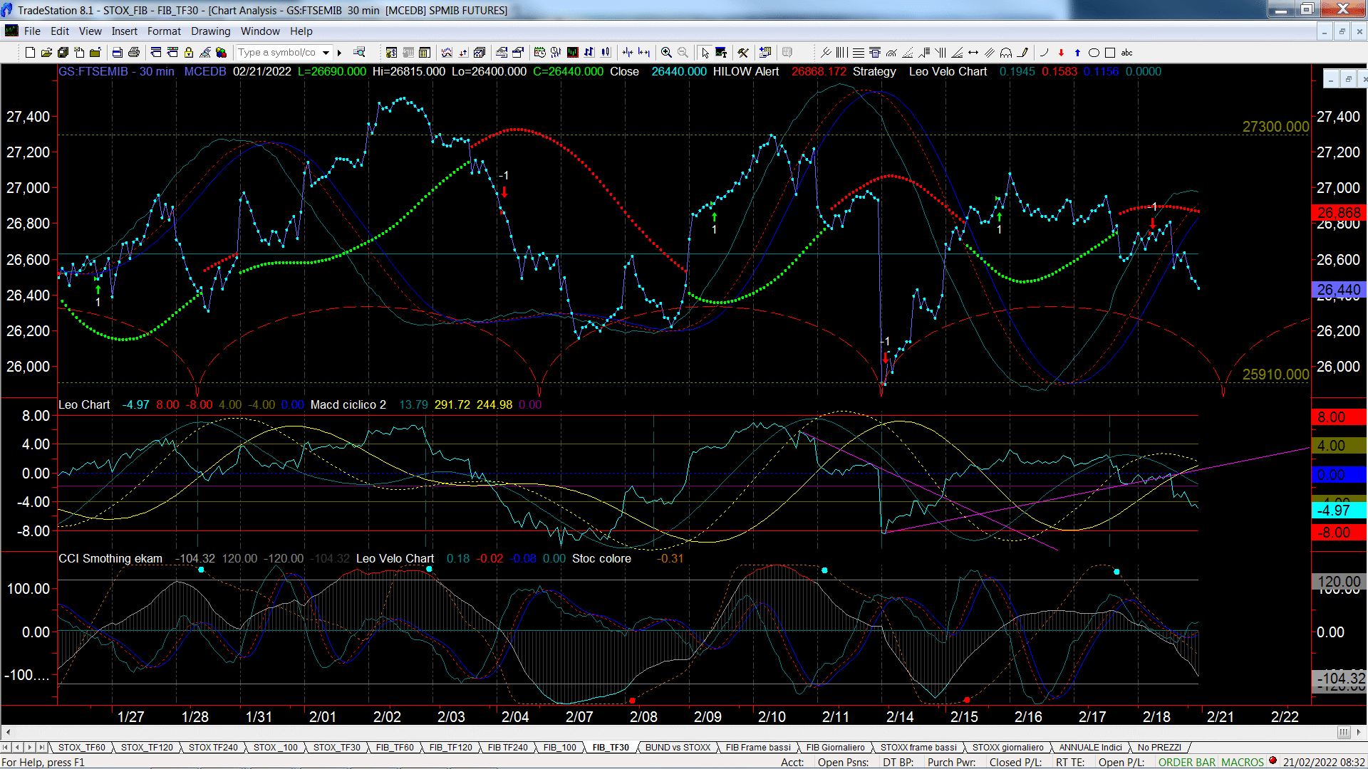Click the CCI Smothing ekam indicator title
The image size is (1368, 769).
coord(110,558)
